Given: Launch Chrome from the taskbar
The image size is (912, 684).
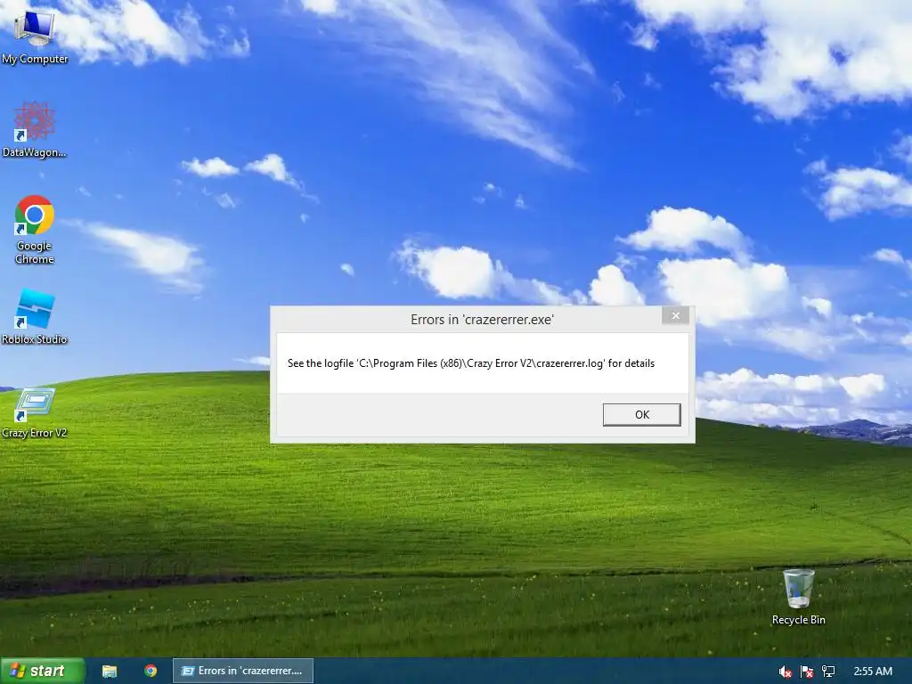Looking at the screenshot, I should pos(151,671).
